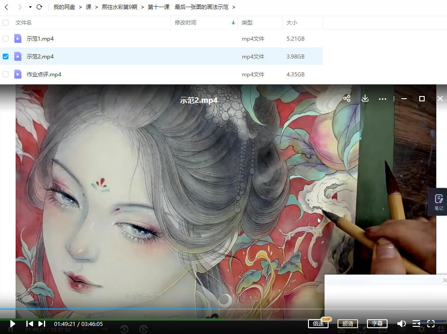
Task: Expand the navigation history dropdown arrow
Action: point(30,7)
